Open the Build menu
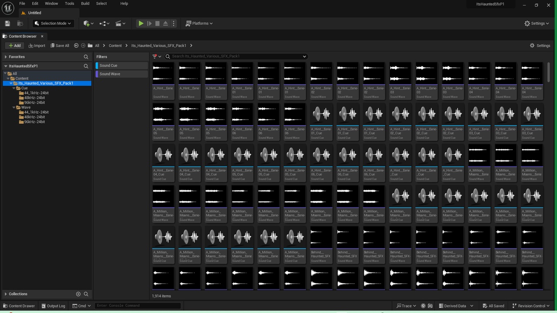Screen dimensions: 557x313 (x=85, y=3)
